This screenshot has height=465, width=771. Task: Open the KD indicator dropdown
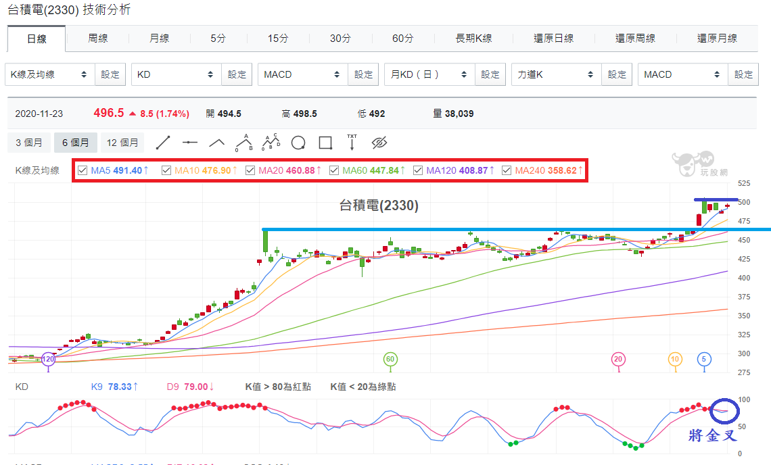[176, 75]
